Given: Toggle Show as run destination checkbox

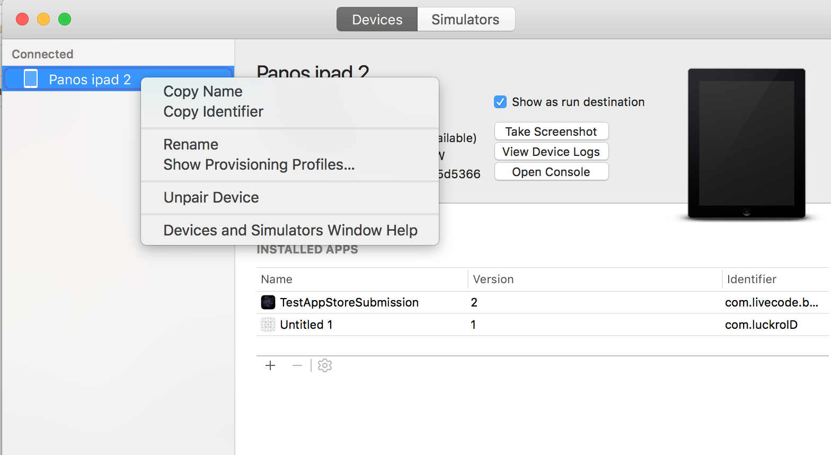Looking at the screenshot, I should 500,102.
